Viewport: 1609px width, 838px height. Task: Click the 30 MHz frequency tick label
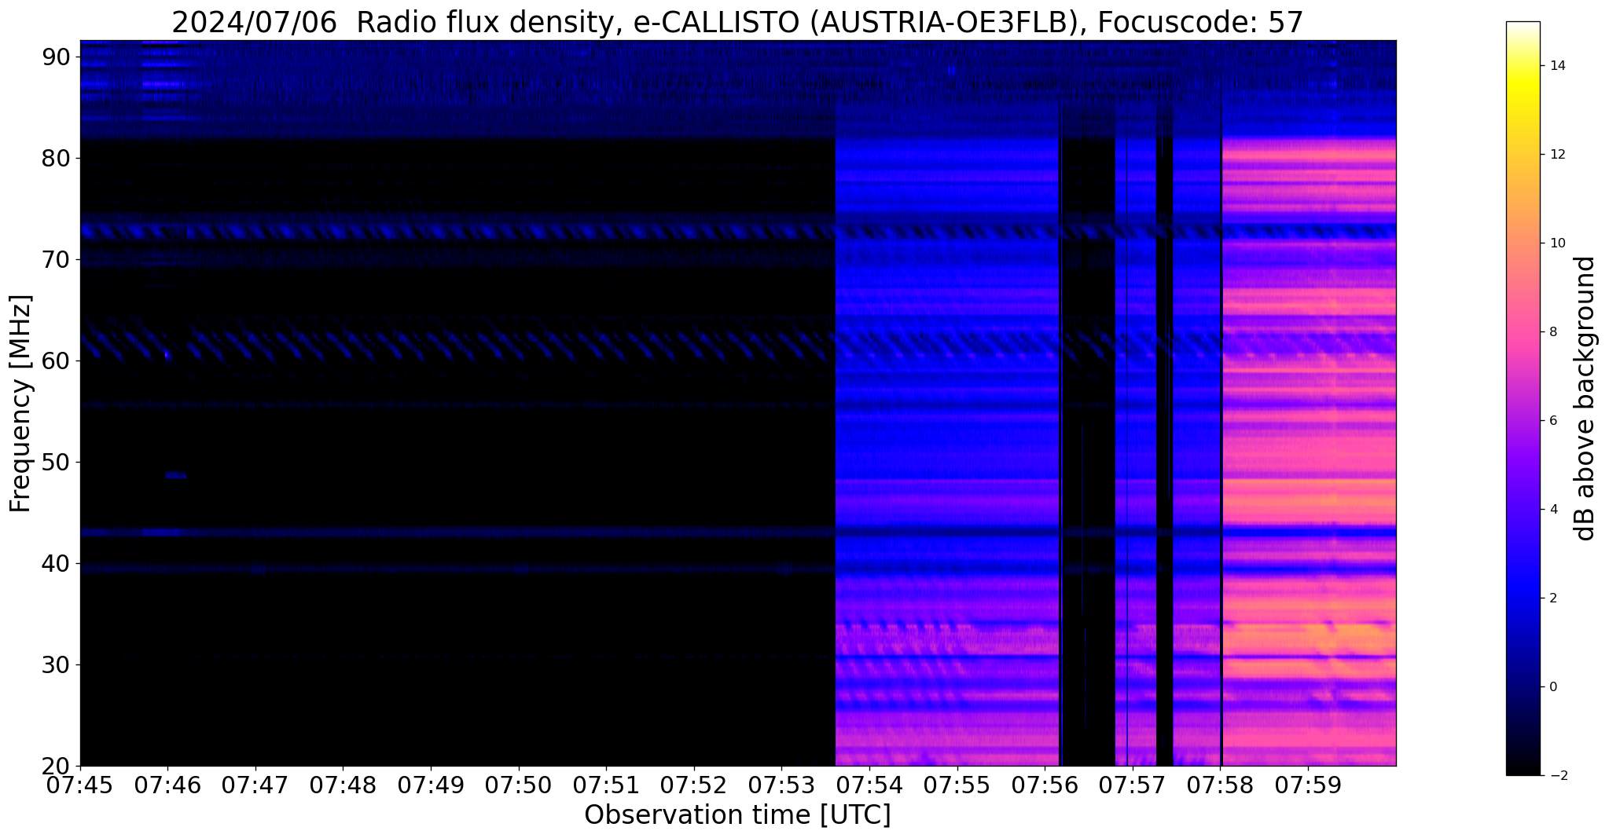(x=57, y=664)
